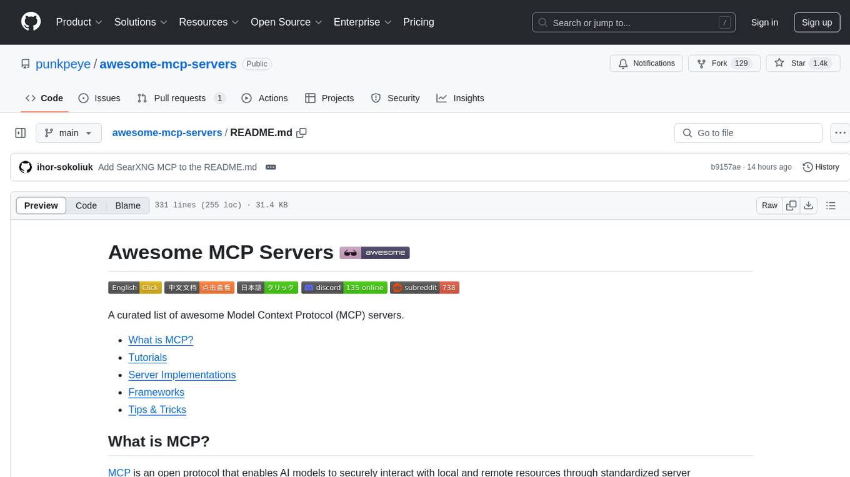Focus the Search or jump to field
This screenshot has width=850, height=477.
634,22
